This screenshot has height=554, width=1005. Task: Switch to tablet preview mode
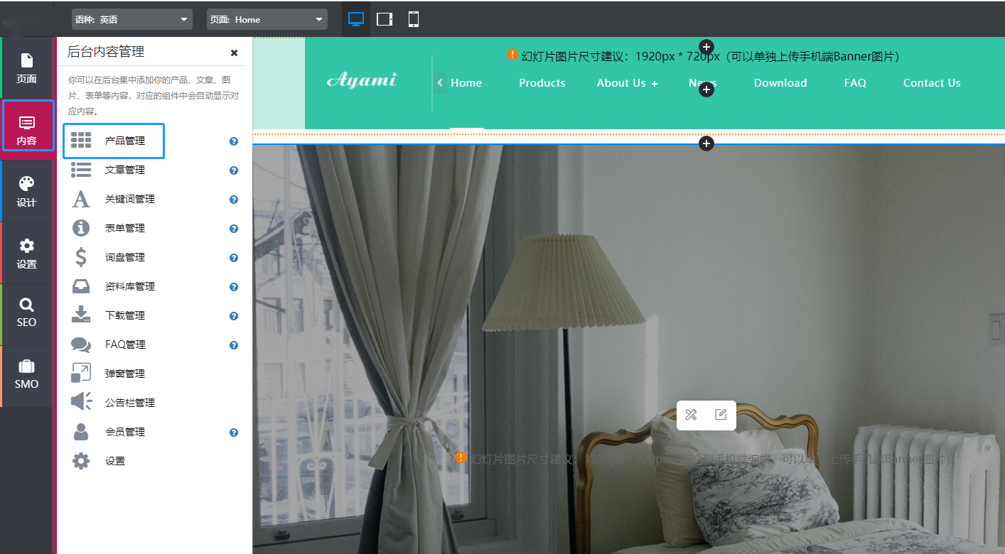tap(385, 19)
